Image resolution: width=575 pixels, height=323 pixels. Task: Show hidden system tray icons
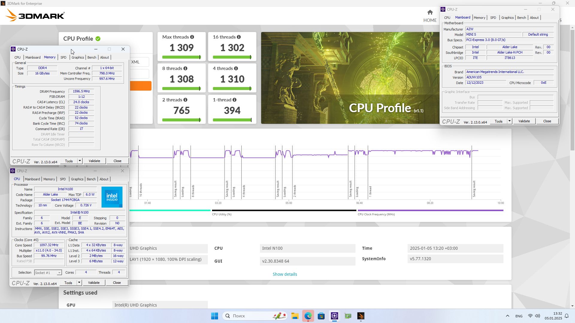pos(507,316)
